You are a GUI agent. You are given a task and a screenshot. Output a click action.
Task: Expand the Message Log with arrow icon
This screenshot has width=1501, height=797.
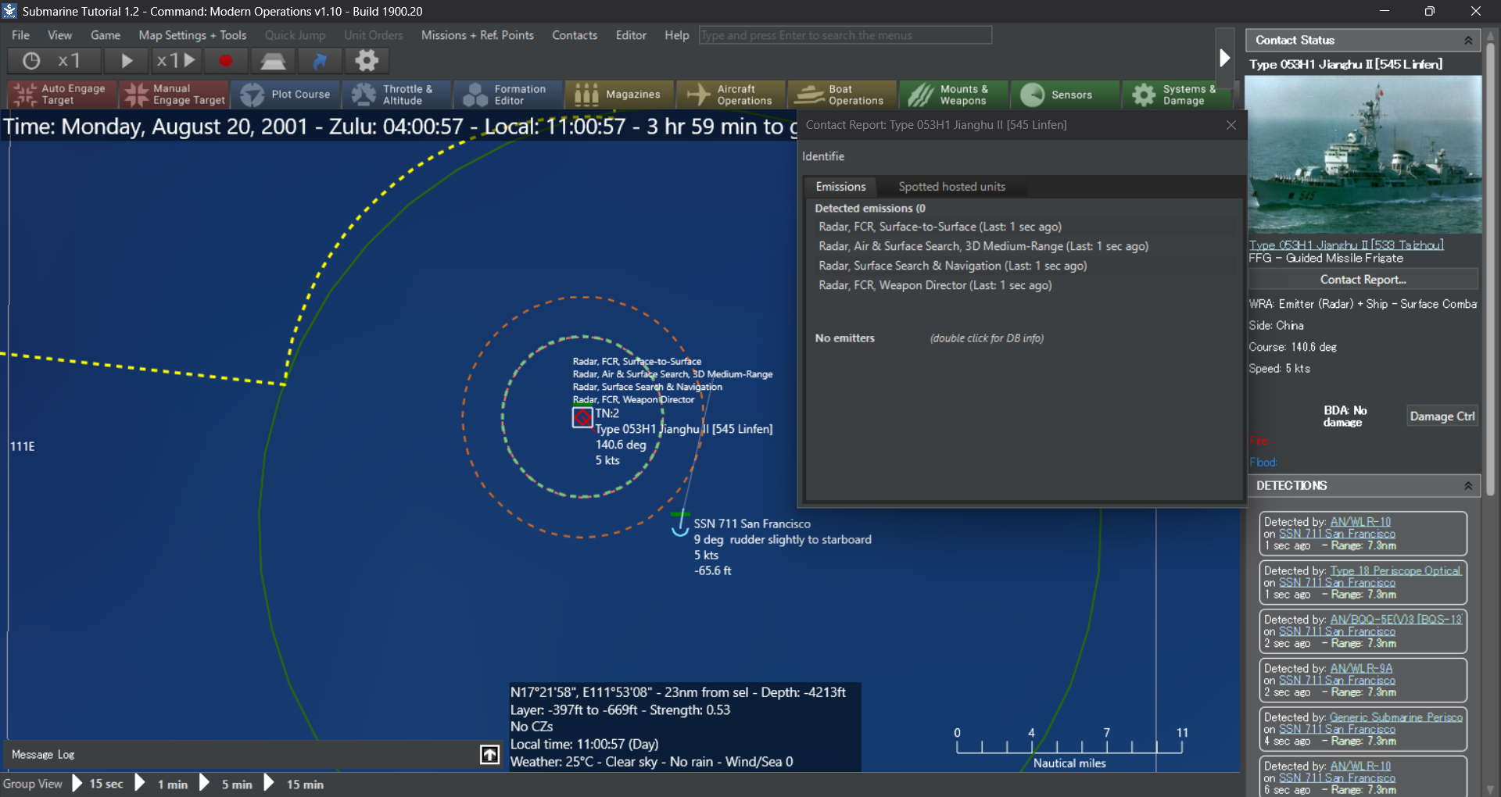(489, 754)
